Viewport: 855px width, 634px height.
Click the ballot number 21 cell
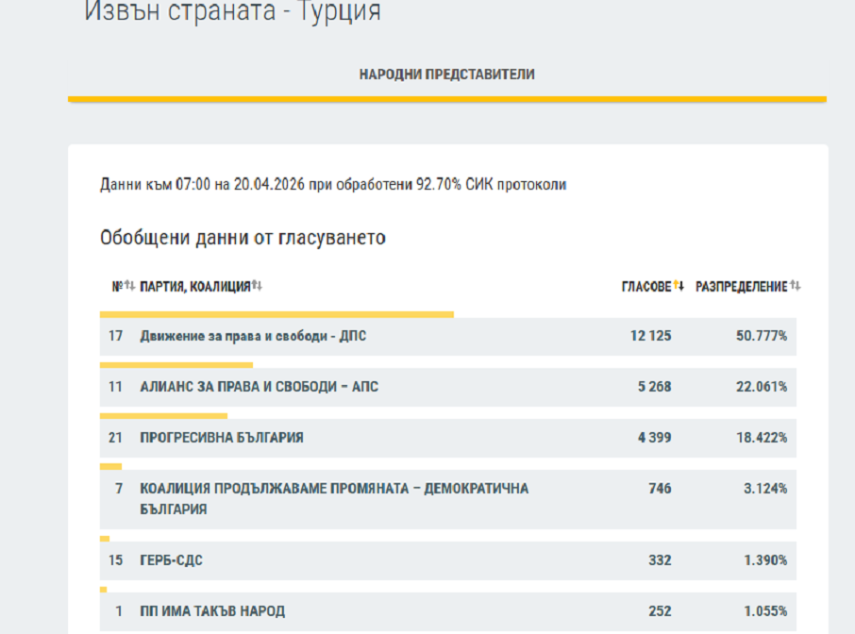coord(116,438)
